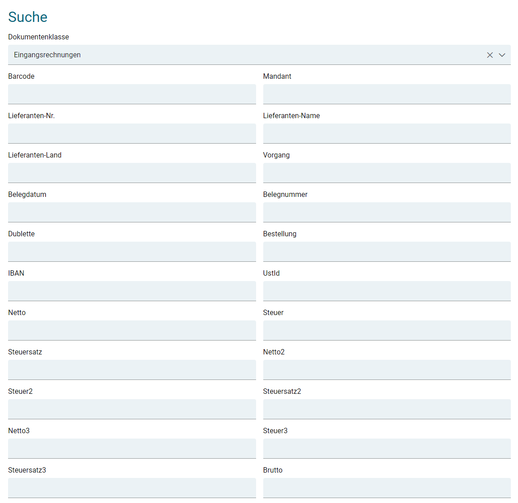Click the Belegnummer input field
The width and height of the screenshot is (518, 503).
(x=386, y=212)
